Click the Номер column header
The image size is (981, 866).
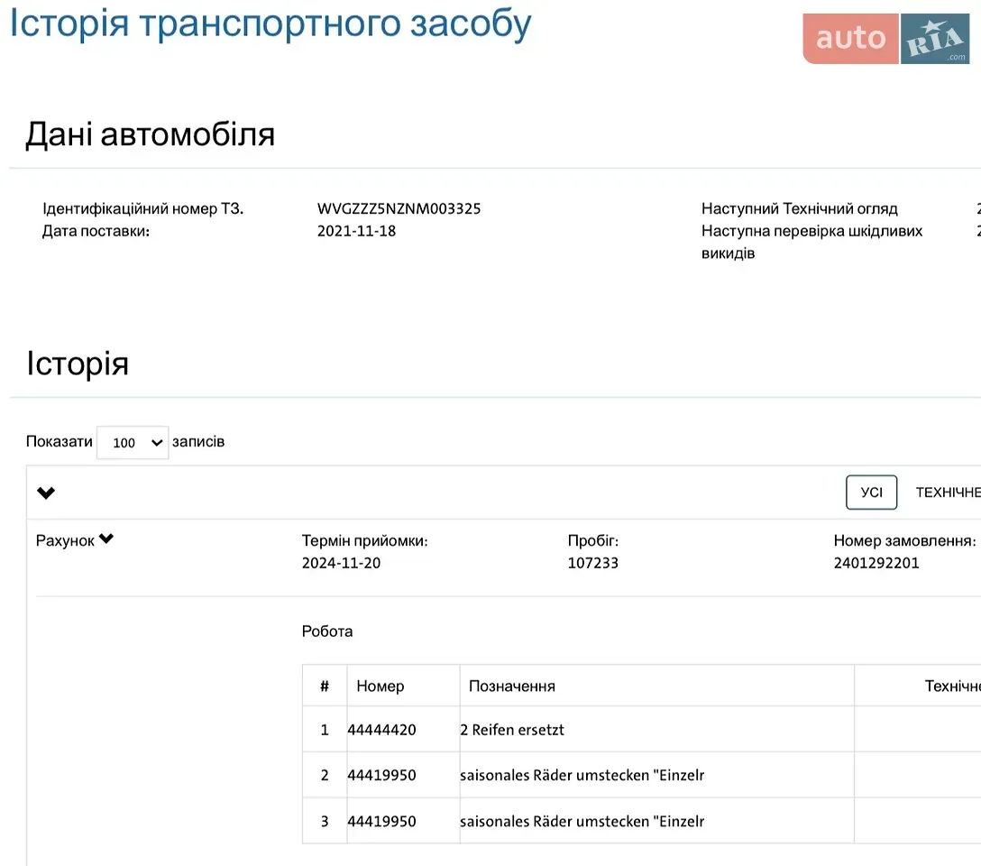click(380, 686)
